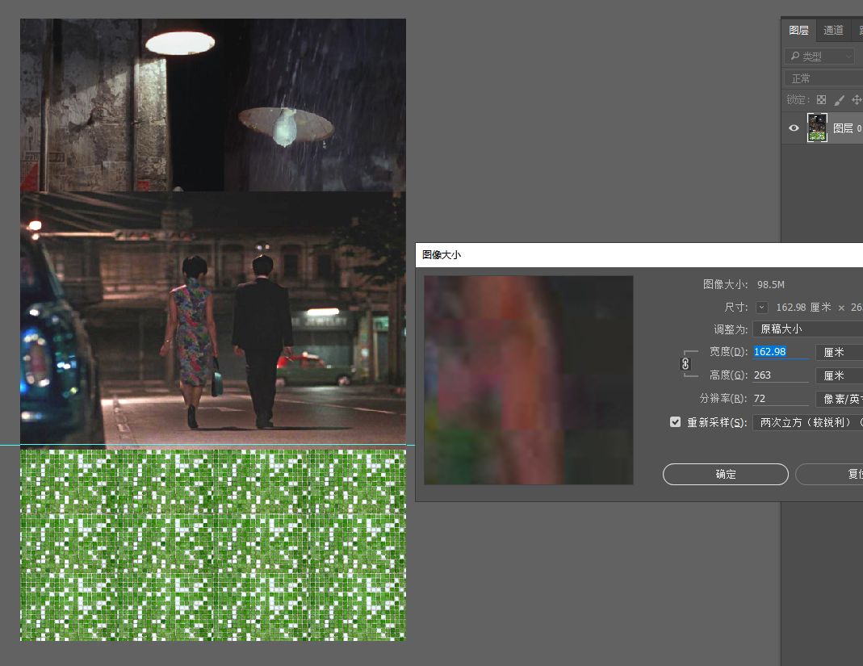Select the 图层 0 layer thumbnail
Viewport: 863px width, 666px height.
[x=817, y=128]
